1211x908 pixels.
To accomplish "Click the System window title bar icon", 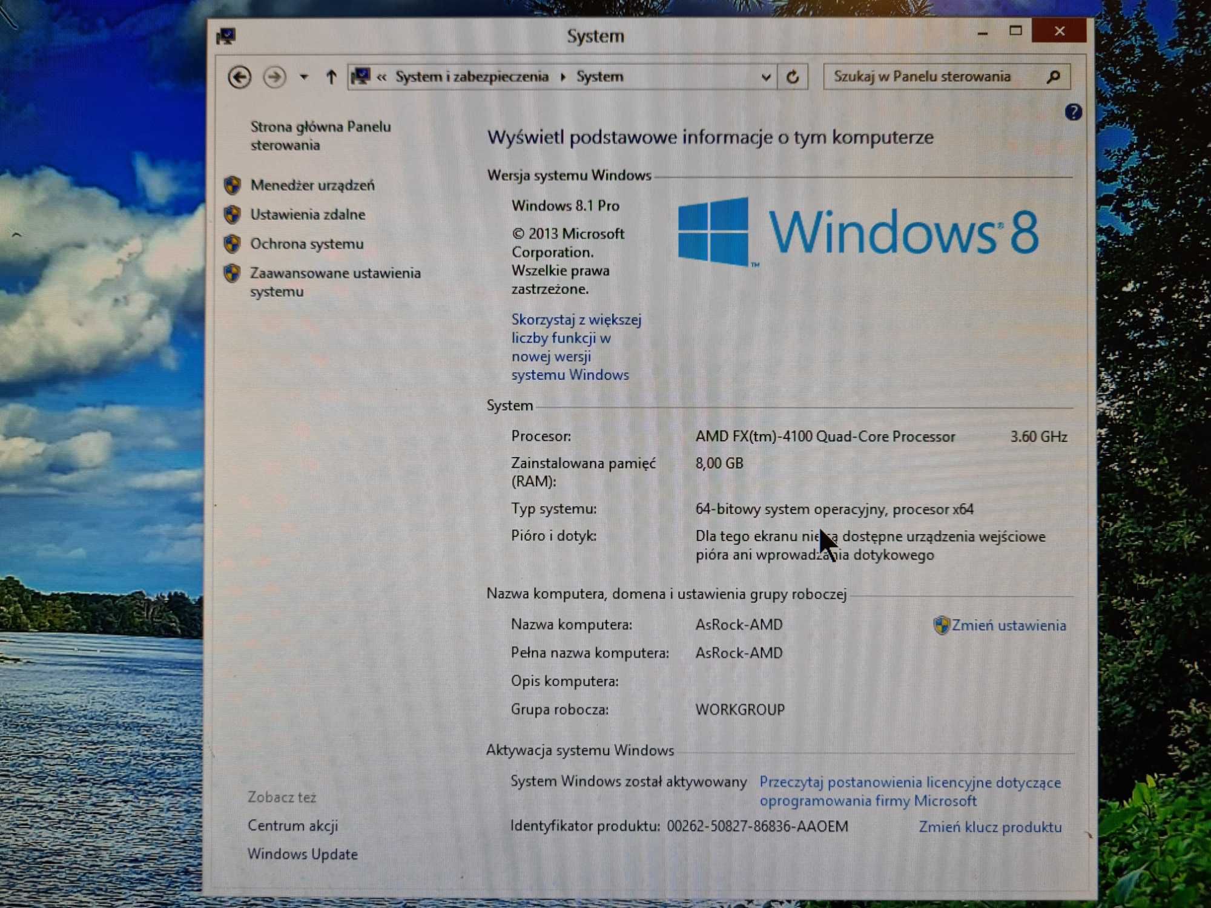I will (226, 36).
